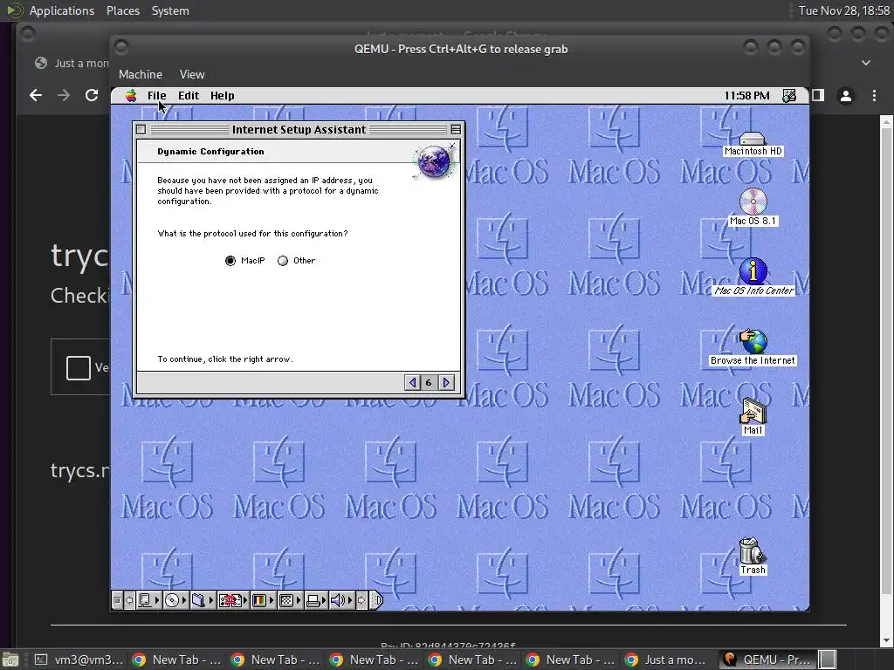The image size is (894, 670).
Task: Collapse the Internet Setup Assistant with windowshade box
Action: 456,130
